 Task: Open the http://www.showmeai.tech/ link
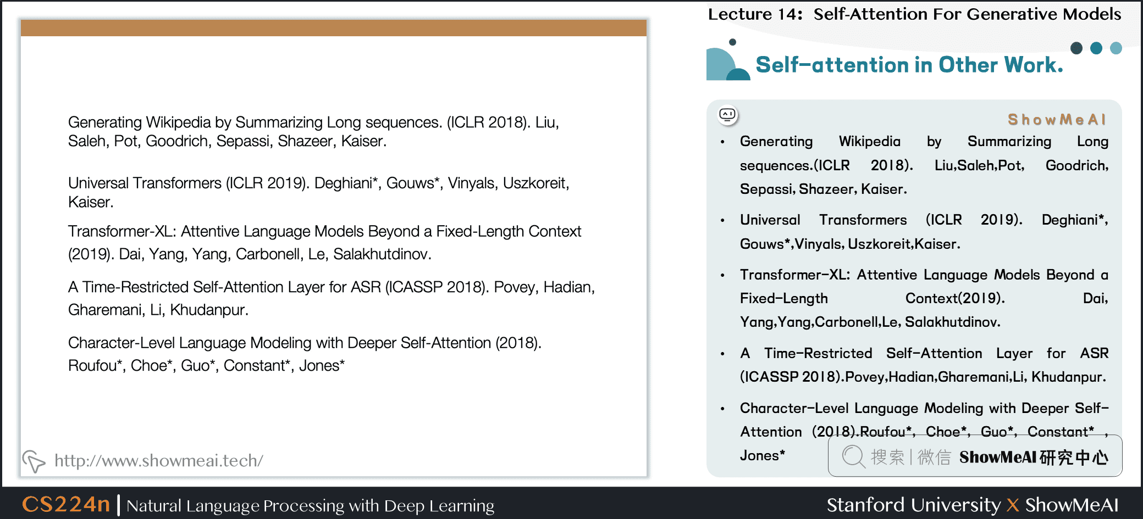159,460
